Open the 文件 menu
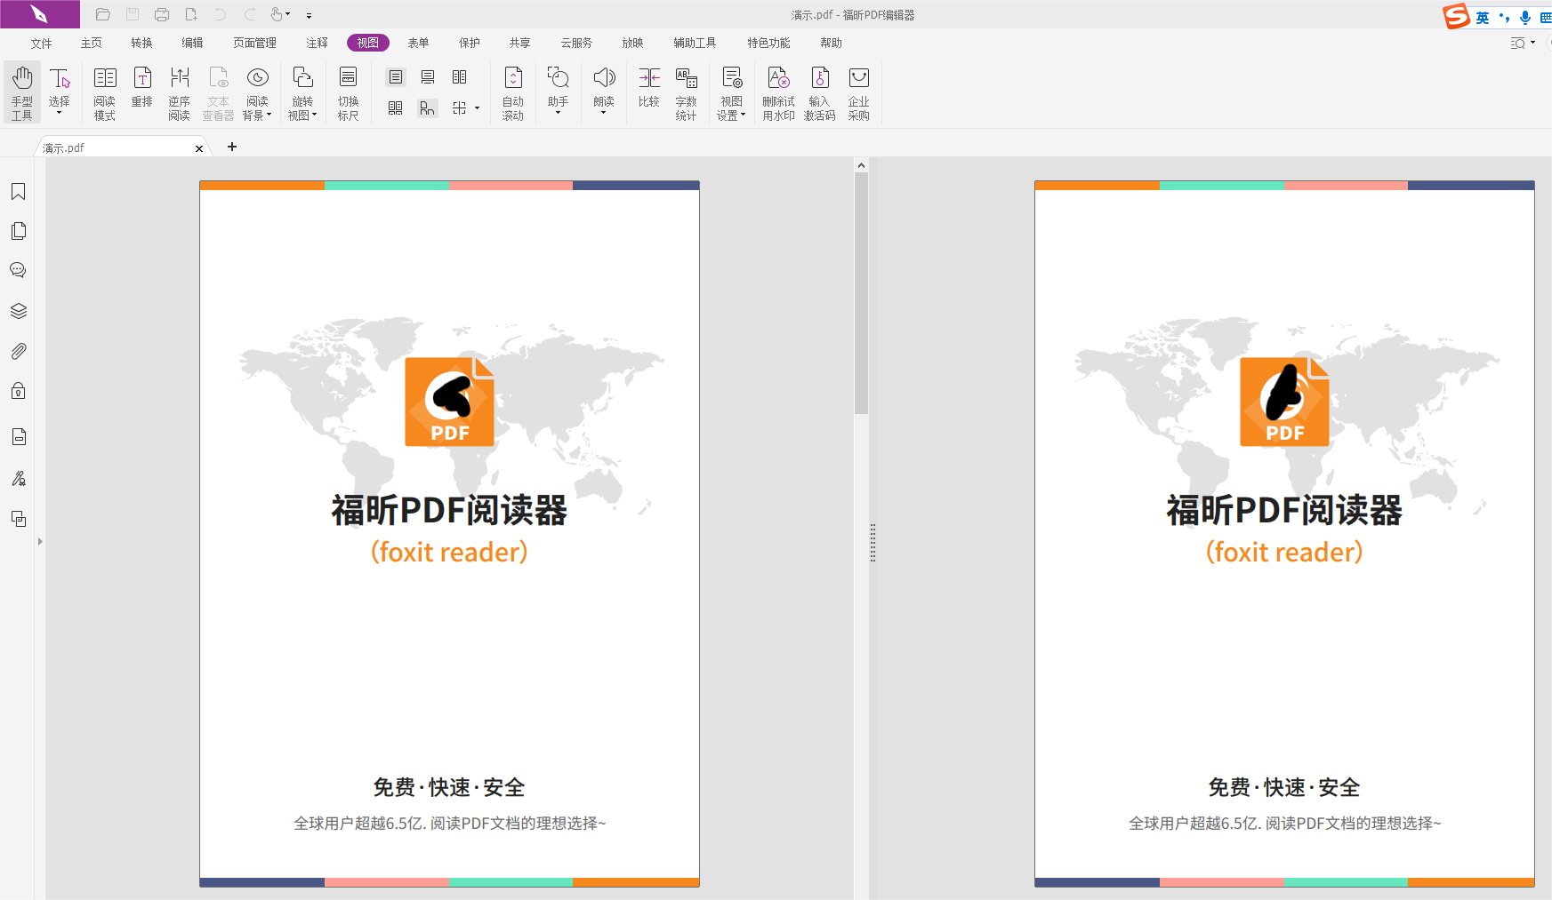Screen dimensions: 1552x900 pos(41,42)
